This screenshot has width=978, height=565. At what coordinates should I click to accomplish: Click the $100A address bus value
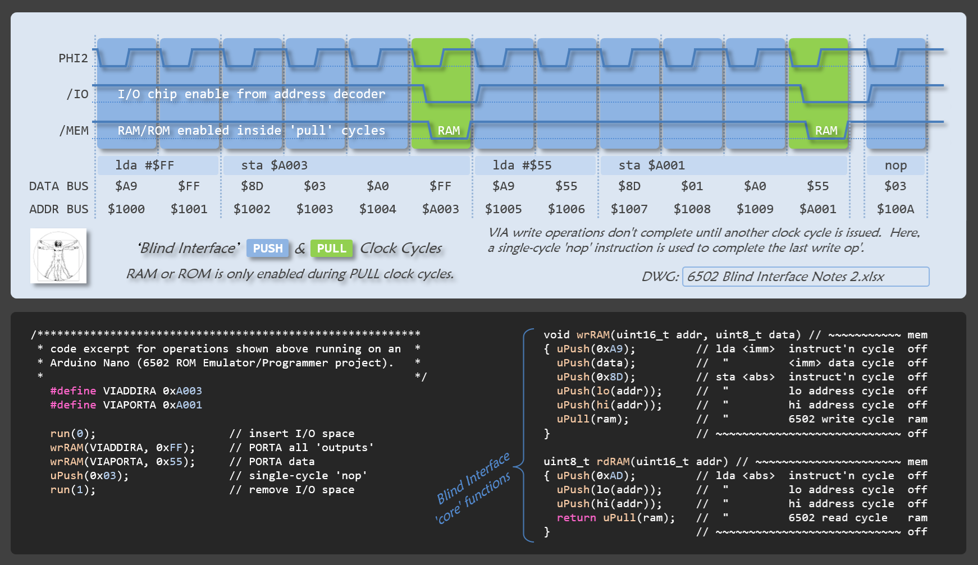(x=895, y=209)
